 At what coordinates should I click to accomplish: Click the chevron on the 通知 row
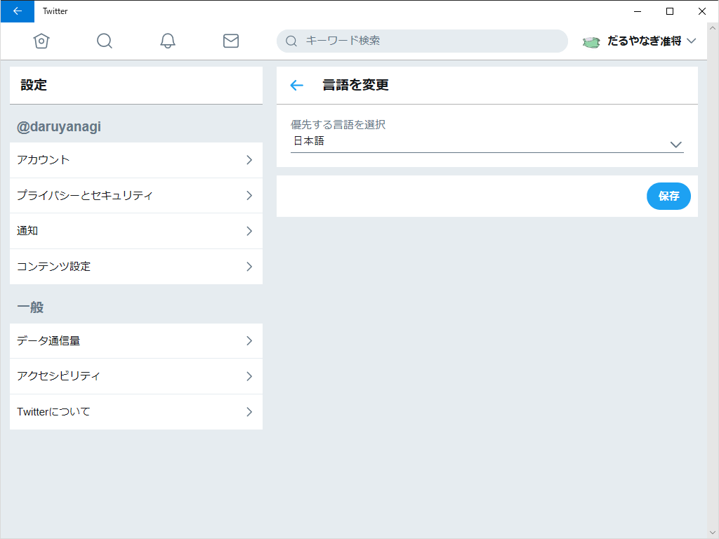pyautogui.click(x=249, y=231)
